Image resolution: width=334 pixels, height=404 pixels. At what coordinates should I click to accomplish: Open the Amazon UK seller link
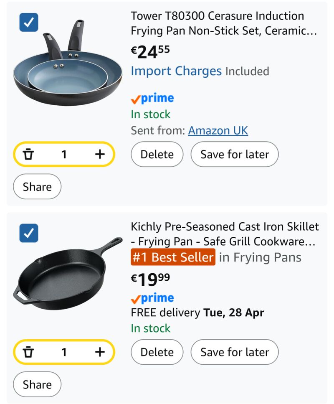pos(218,130)
